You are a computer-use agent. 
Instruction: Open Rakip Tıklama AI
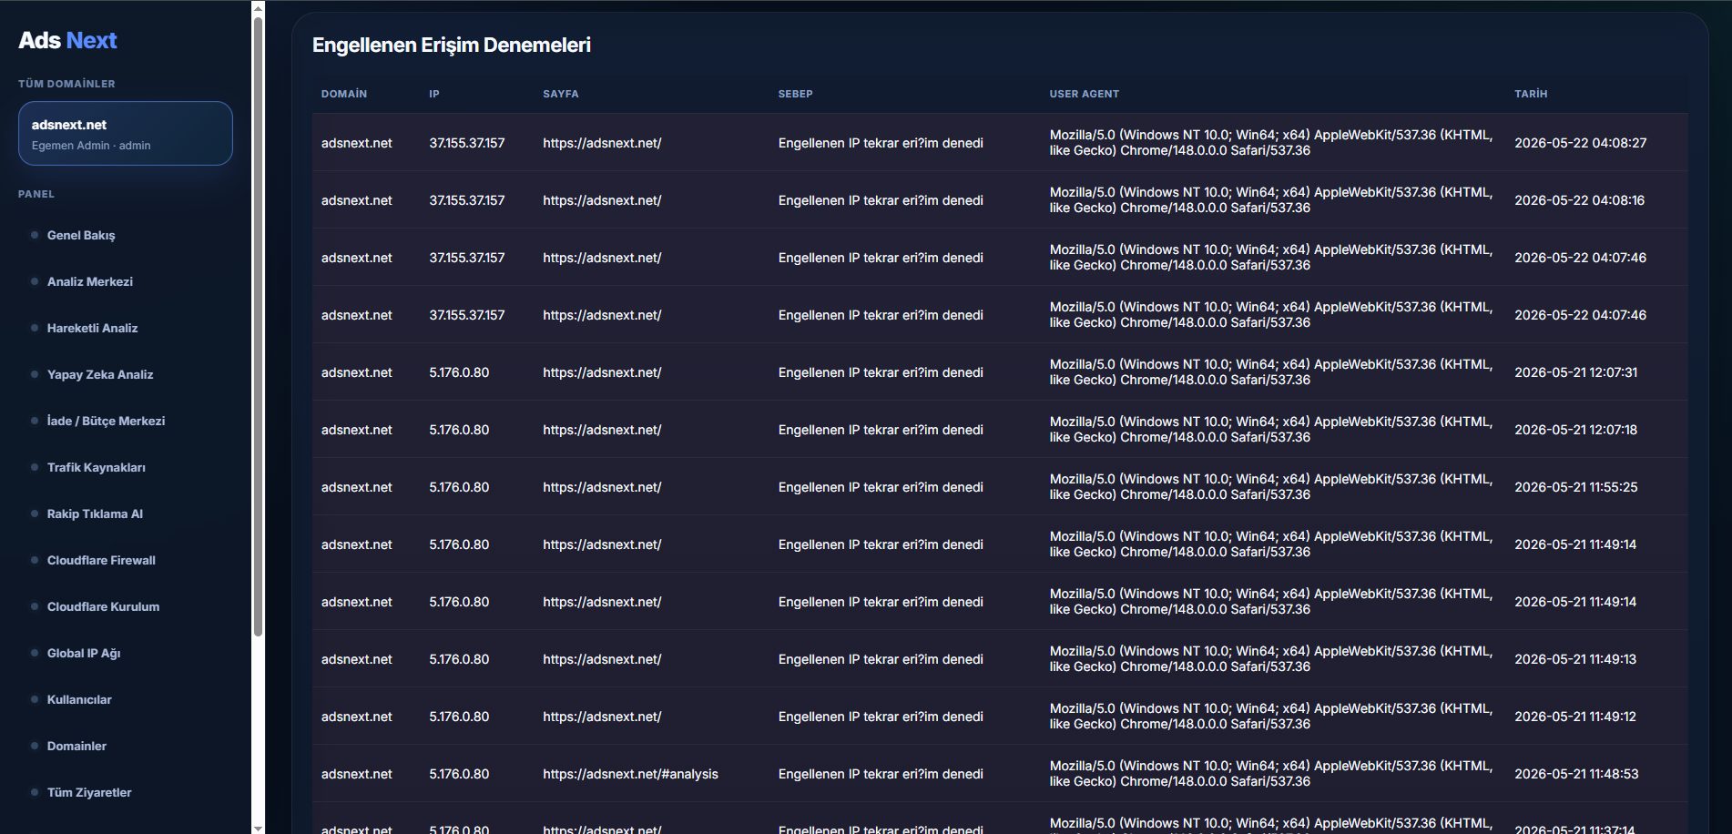point(95,514)
